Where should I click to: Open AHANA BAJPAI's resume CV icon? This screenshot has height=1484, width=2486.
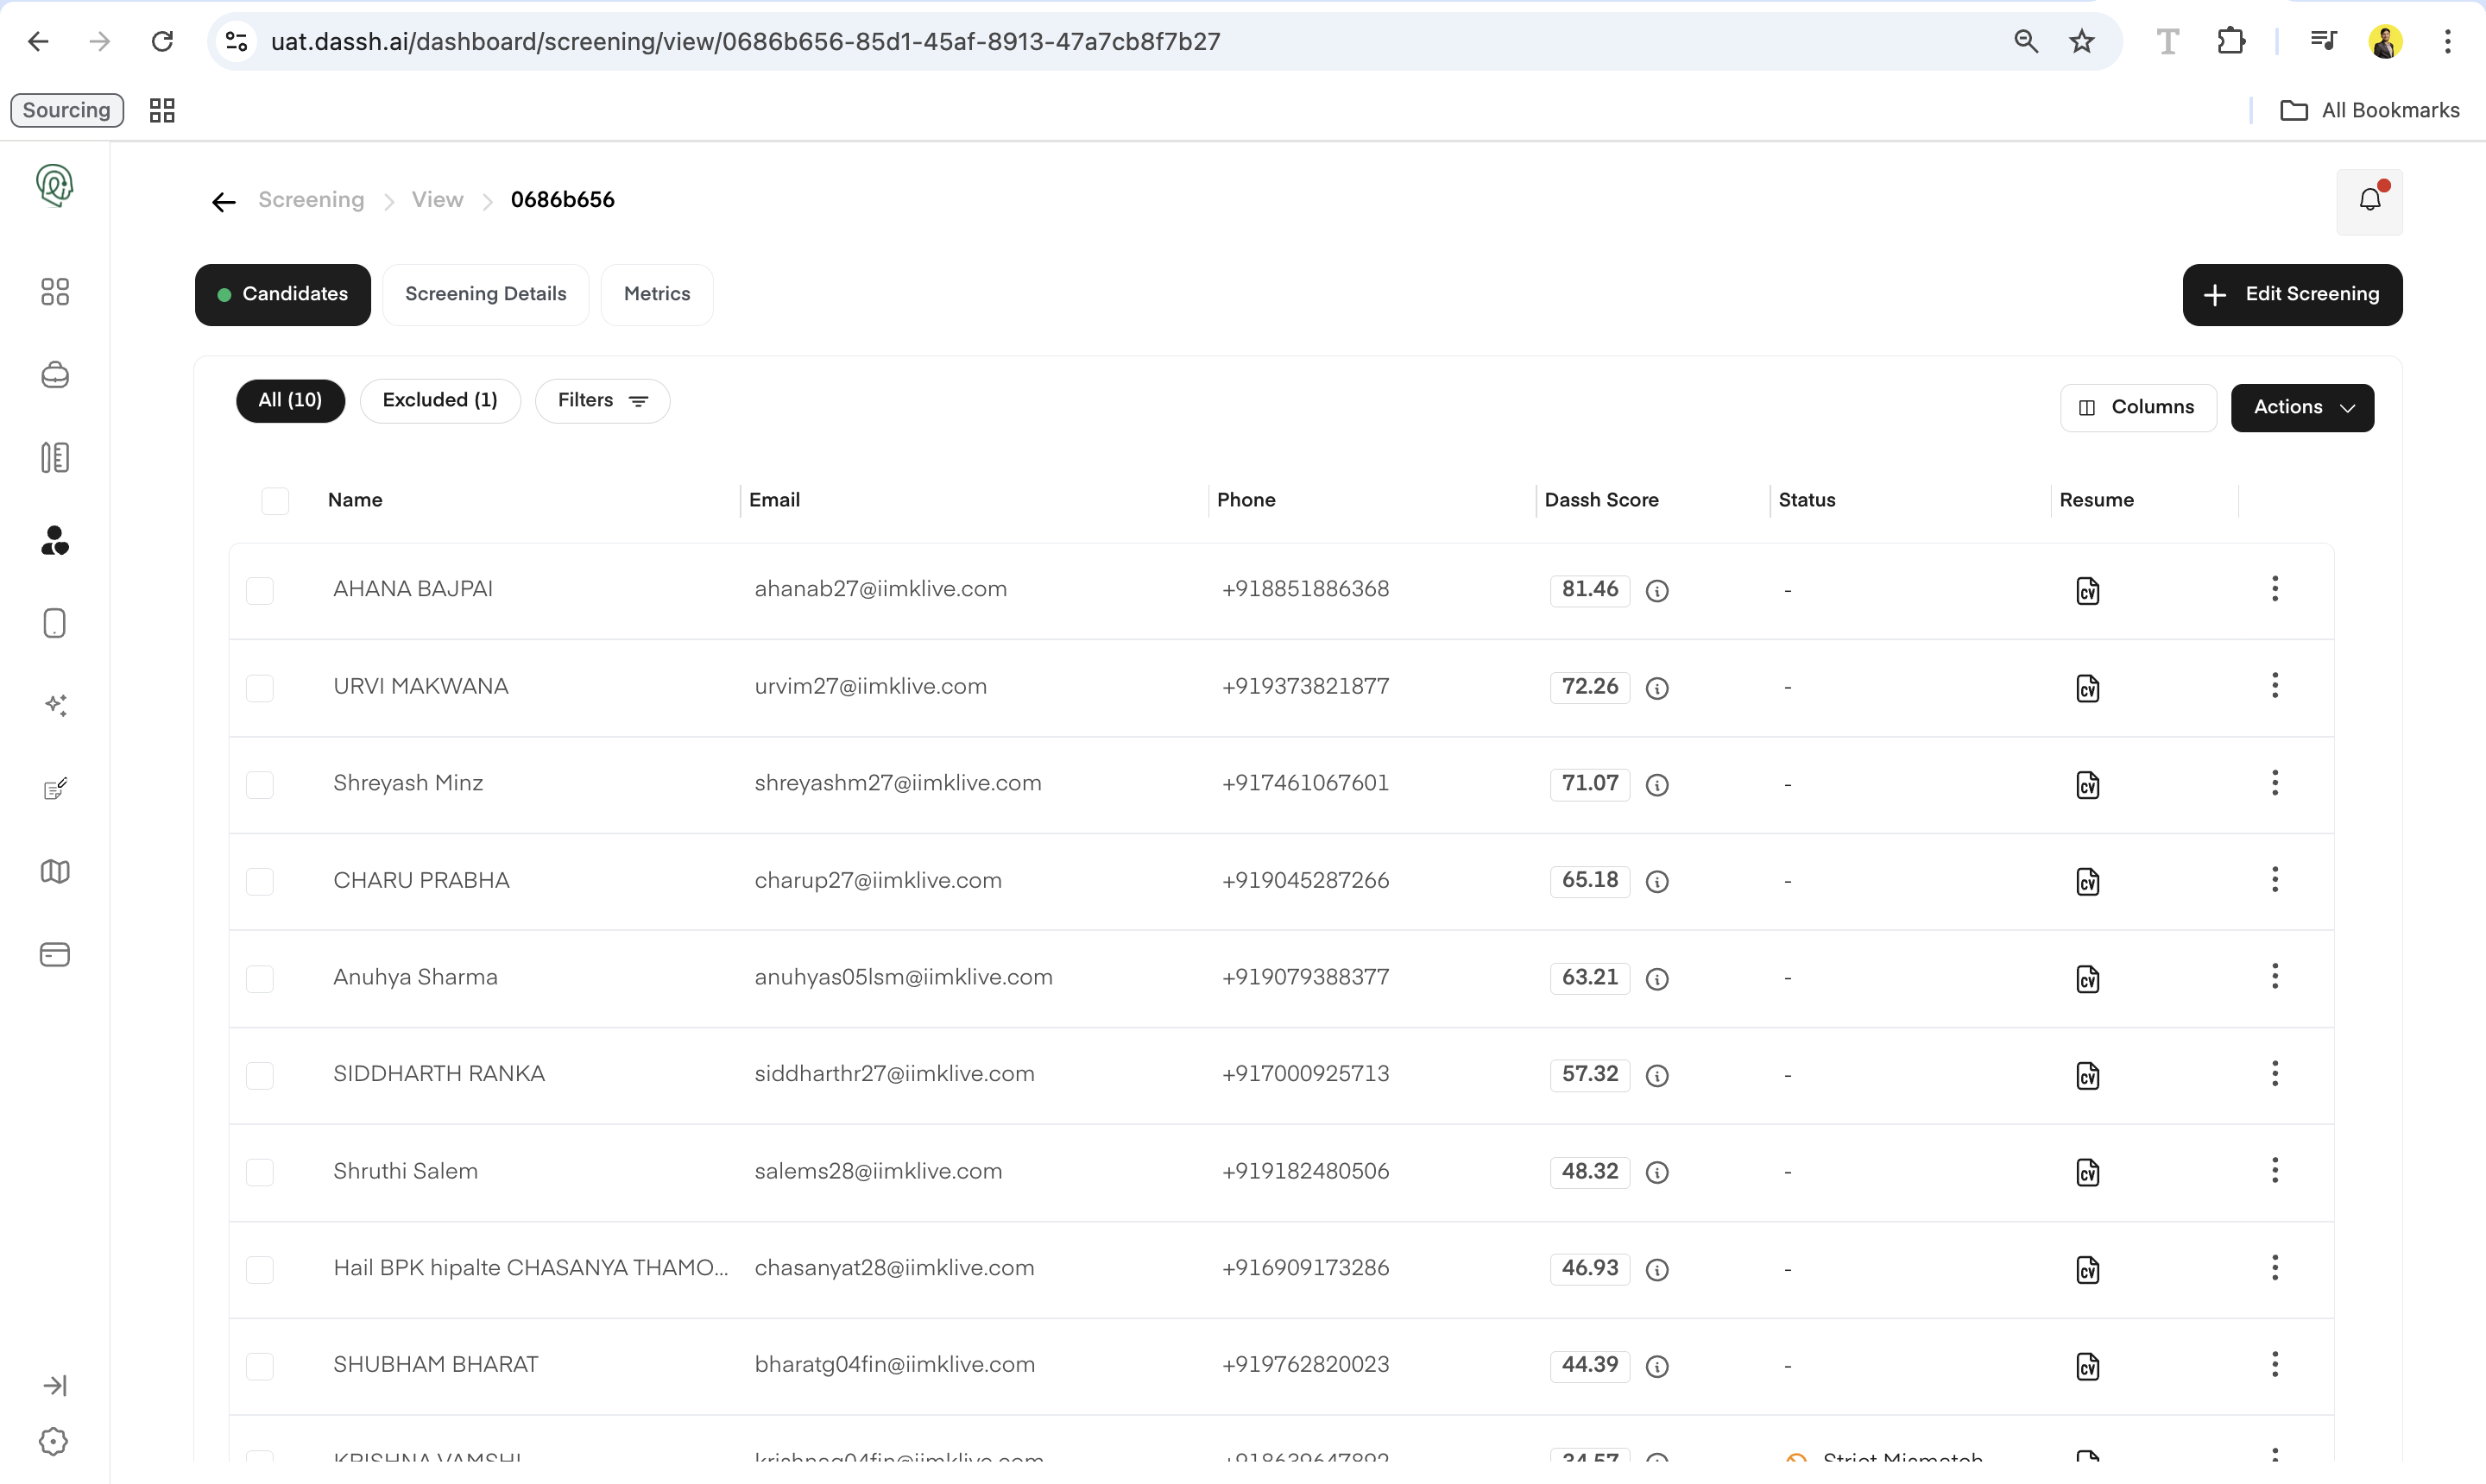[x=2087, y=590]
